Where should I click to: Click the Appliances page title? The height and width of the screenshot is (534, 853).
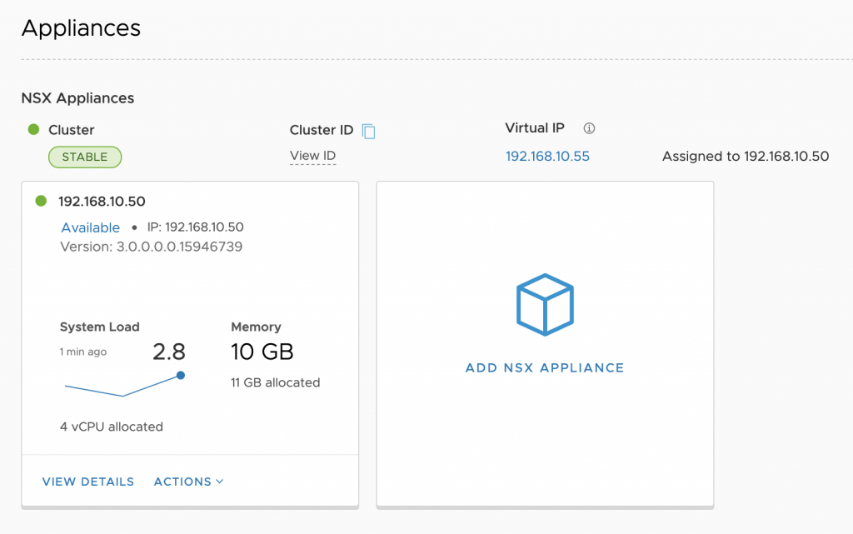[81, 28]
